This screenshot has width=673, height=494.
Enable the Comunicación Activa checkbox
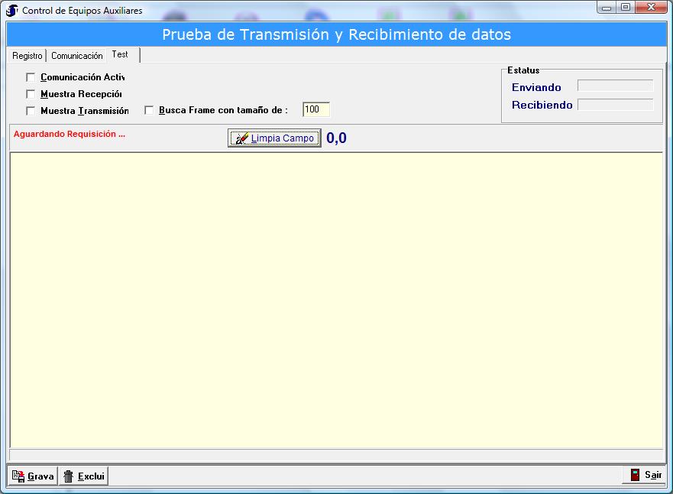tap(31, 77)
